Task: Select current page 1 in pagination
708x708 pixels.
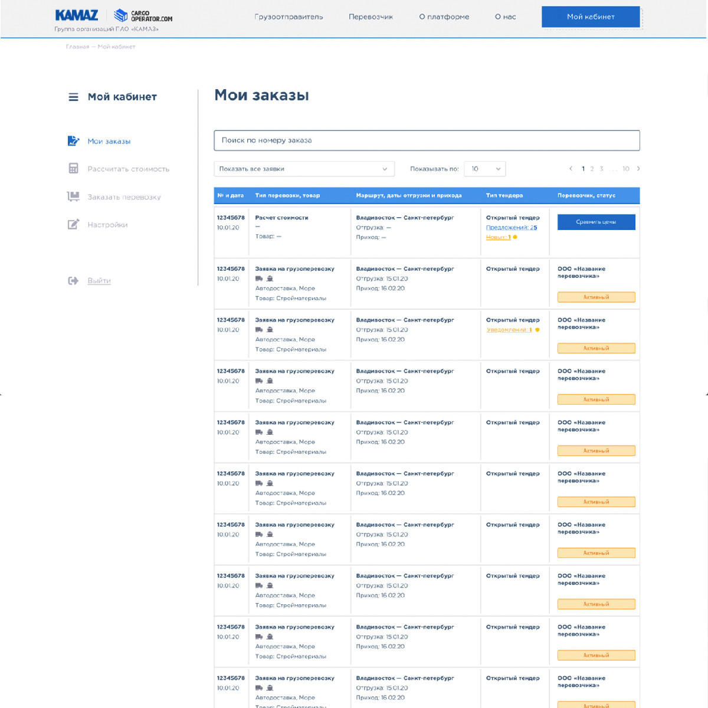Action: point(583,169)
